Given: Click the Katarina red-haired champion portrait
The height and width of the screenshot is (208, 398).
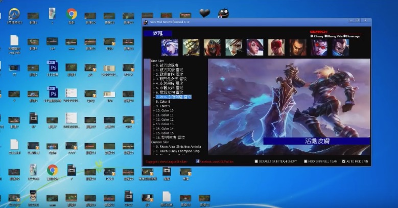Looking at the screenshot, I should coord(255,48).
